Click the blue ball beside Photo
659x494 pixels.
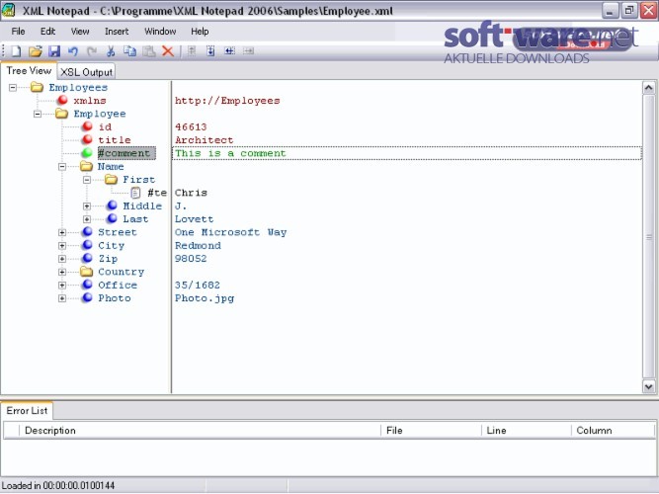pyautogui.click(x=87, y=297)
